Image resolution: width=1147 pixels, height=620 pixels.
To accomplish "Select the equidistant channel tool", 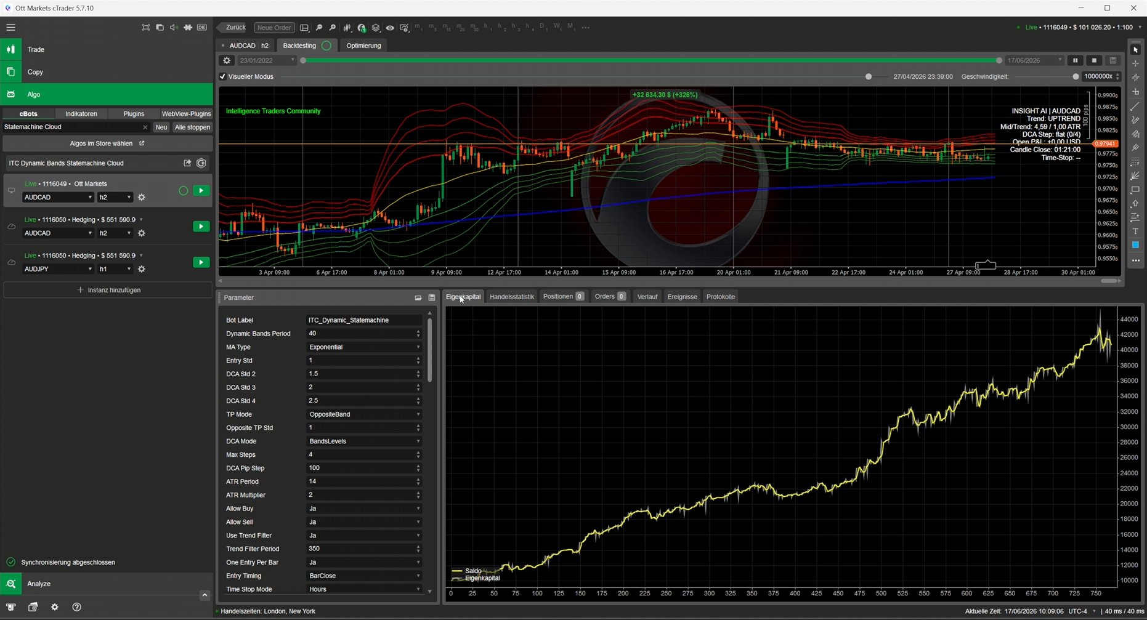I will point(1135,134).
